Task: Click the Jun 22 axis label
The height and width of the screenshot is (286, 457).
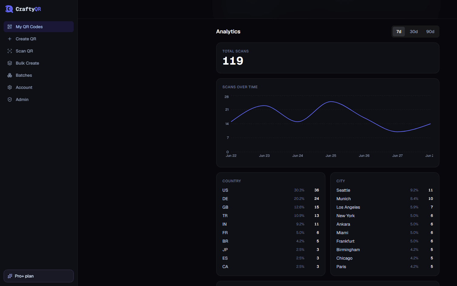Action: click(231, 156)
